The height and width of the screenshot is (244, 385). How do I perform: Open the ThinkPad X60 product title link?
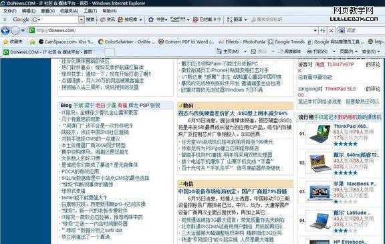click(x=351, y=126)
